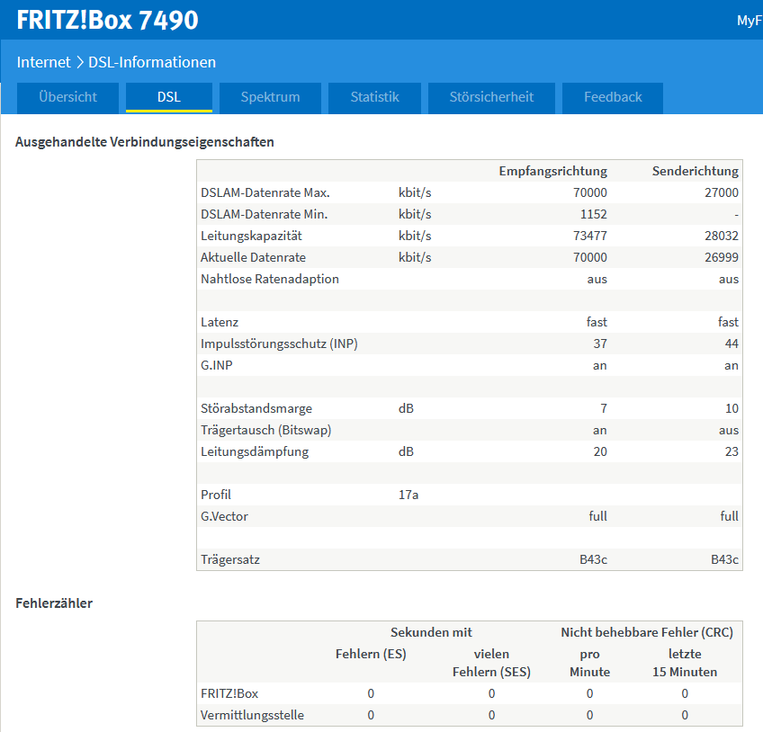This screenshot has width=763, height=732.
Task: Click the Sekunden mit column header
Action: pos(431,632)
